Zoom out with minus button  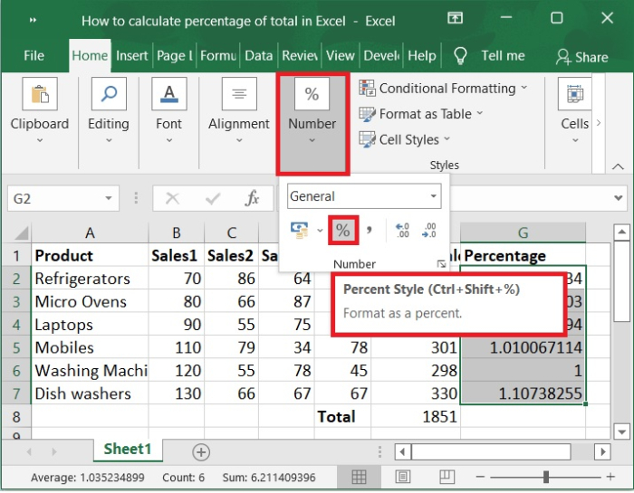coord(480,477)
